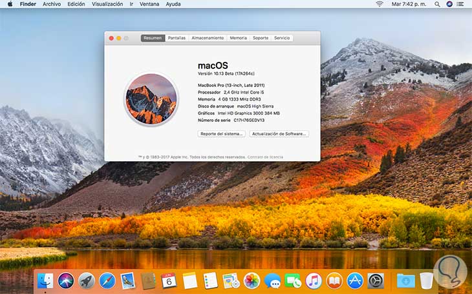
Task: Switch to the Soporte tab
Action: click(261, 38)
